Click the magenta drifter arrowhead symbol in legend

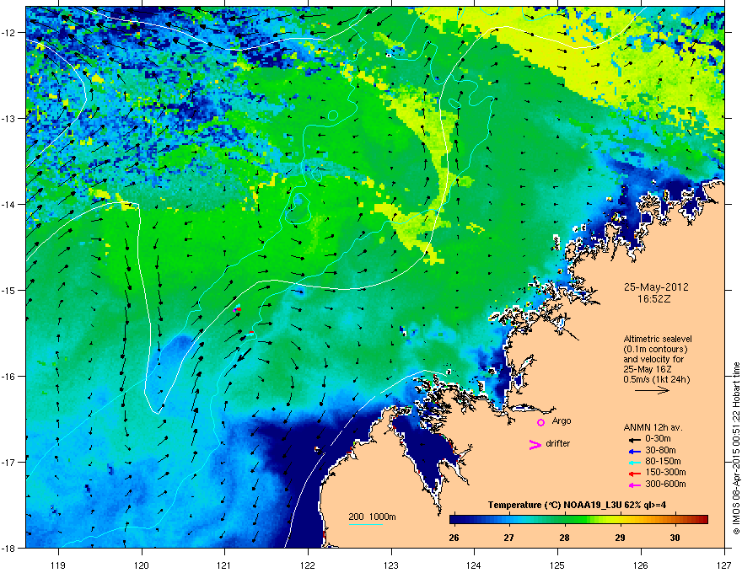pyautogui.click(x=535, y=444)
